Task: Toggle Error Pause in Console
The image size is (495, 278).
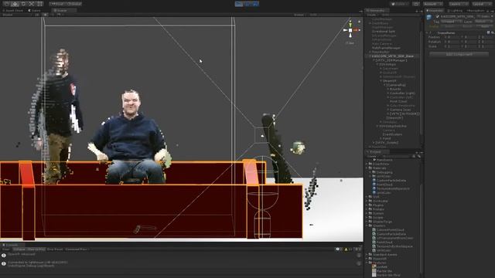Action: (x=55, y=249)
